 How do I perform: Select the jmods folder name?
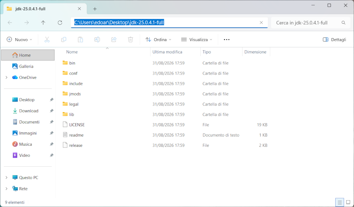75,94
